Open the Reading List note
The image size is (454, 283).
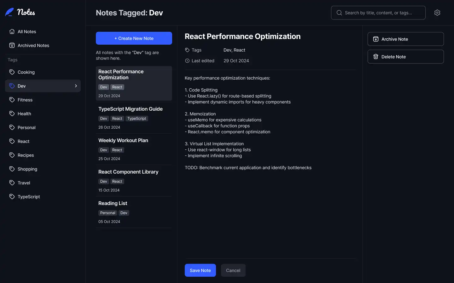[113, 203]
